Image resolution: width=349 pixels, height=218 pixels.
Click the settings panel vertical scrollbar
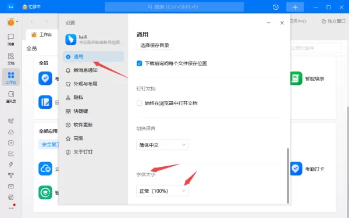coord(288,176)
